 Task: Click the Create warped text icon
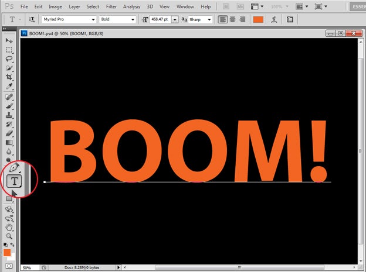click(274, 19)
